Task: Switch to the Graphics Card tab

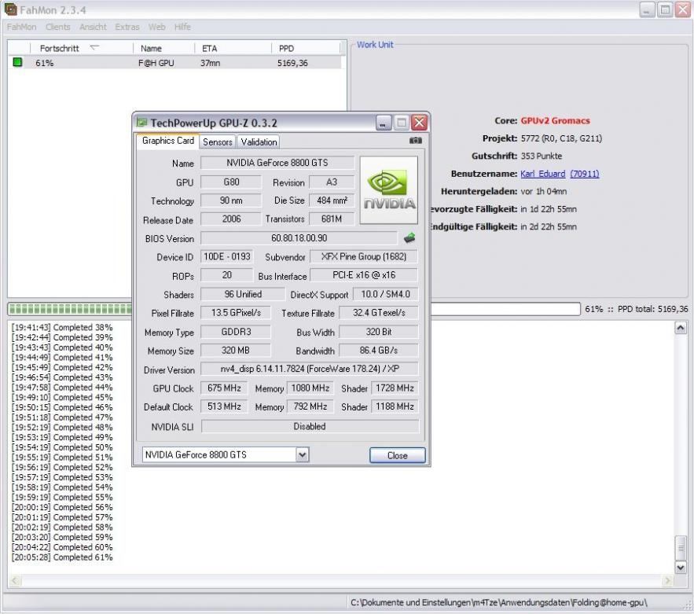Action: [167, 141]
